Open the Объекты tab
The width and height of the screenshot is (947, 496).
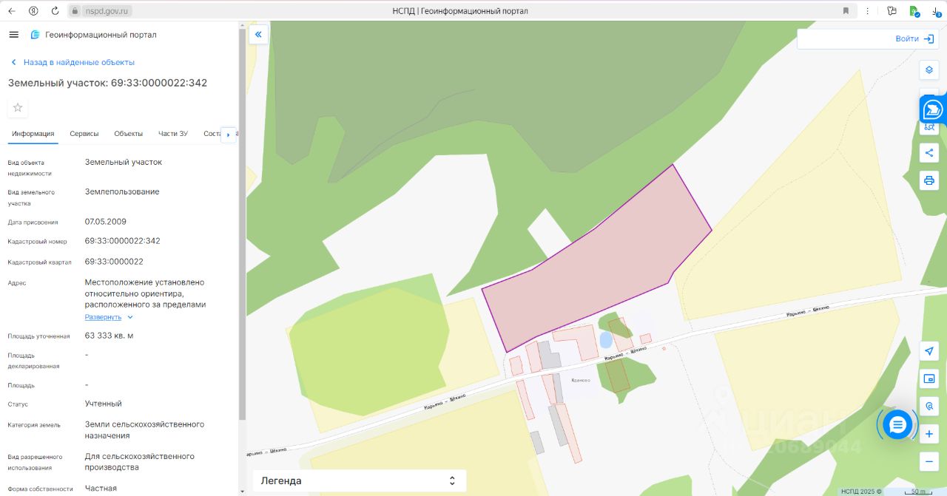click(x=129, y=134)
